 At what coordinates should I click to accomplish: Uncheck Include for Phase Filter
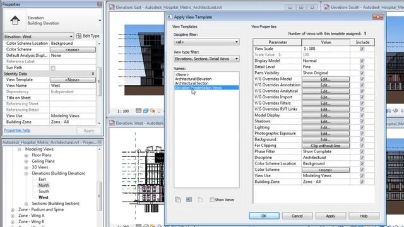coord(362,151)
